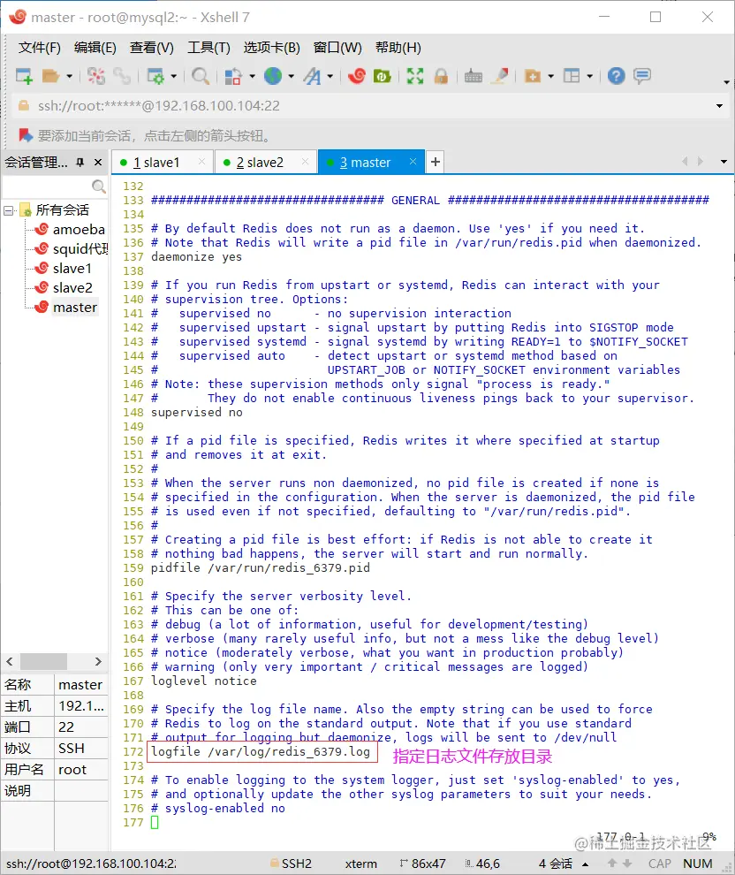Click the red add-session arrow flag icon

25,135
